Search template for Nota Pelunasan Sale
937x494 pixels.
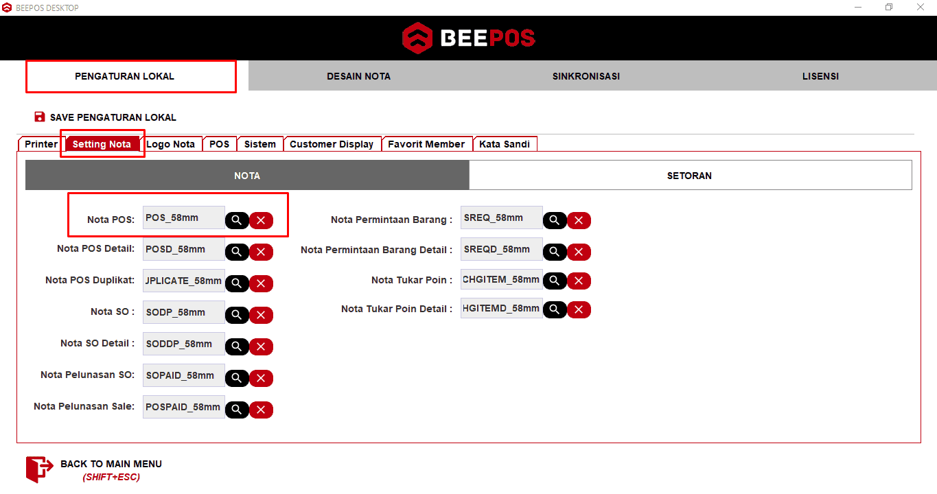click(237, 410)
